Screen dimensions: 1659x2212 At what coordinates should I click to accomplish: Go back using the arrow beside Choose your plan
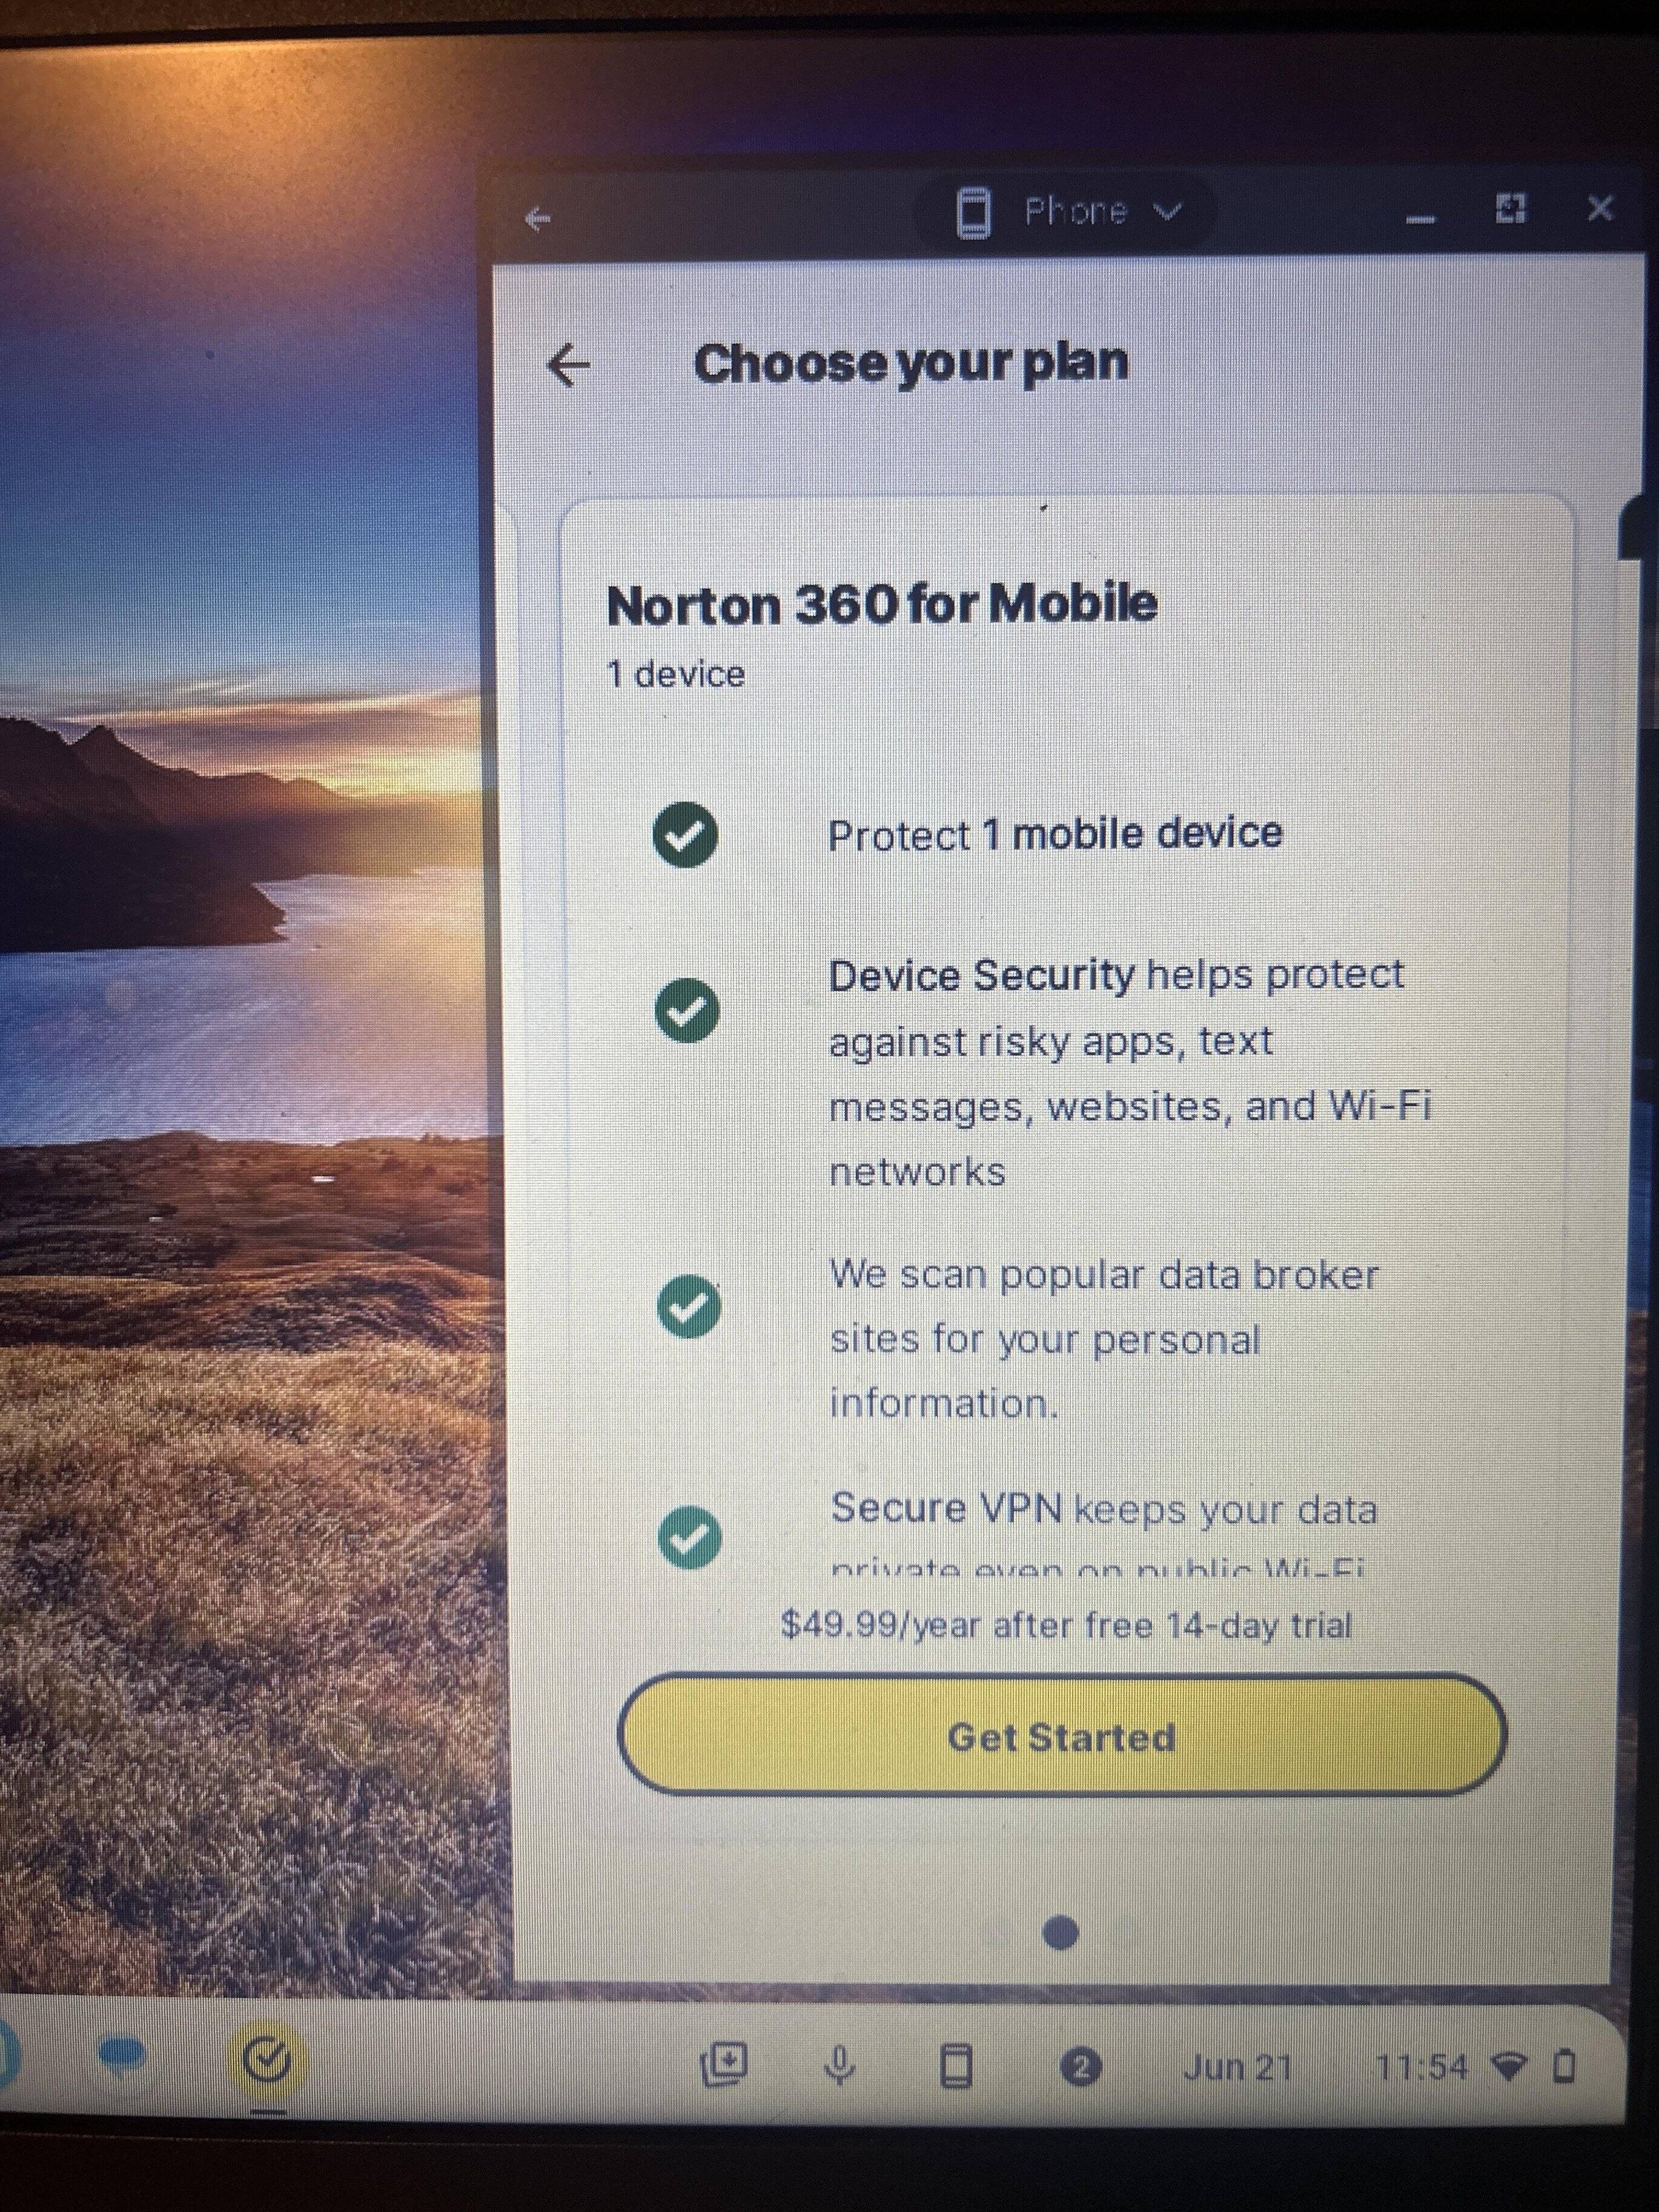[569, 365]
